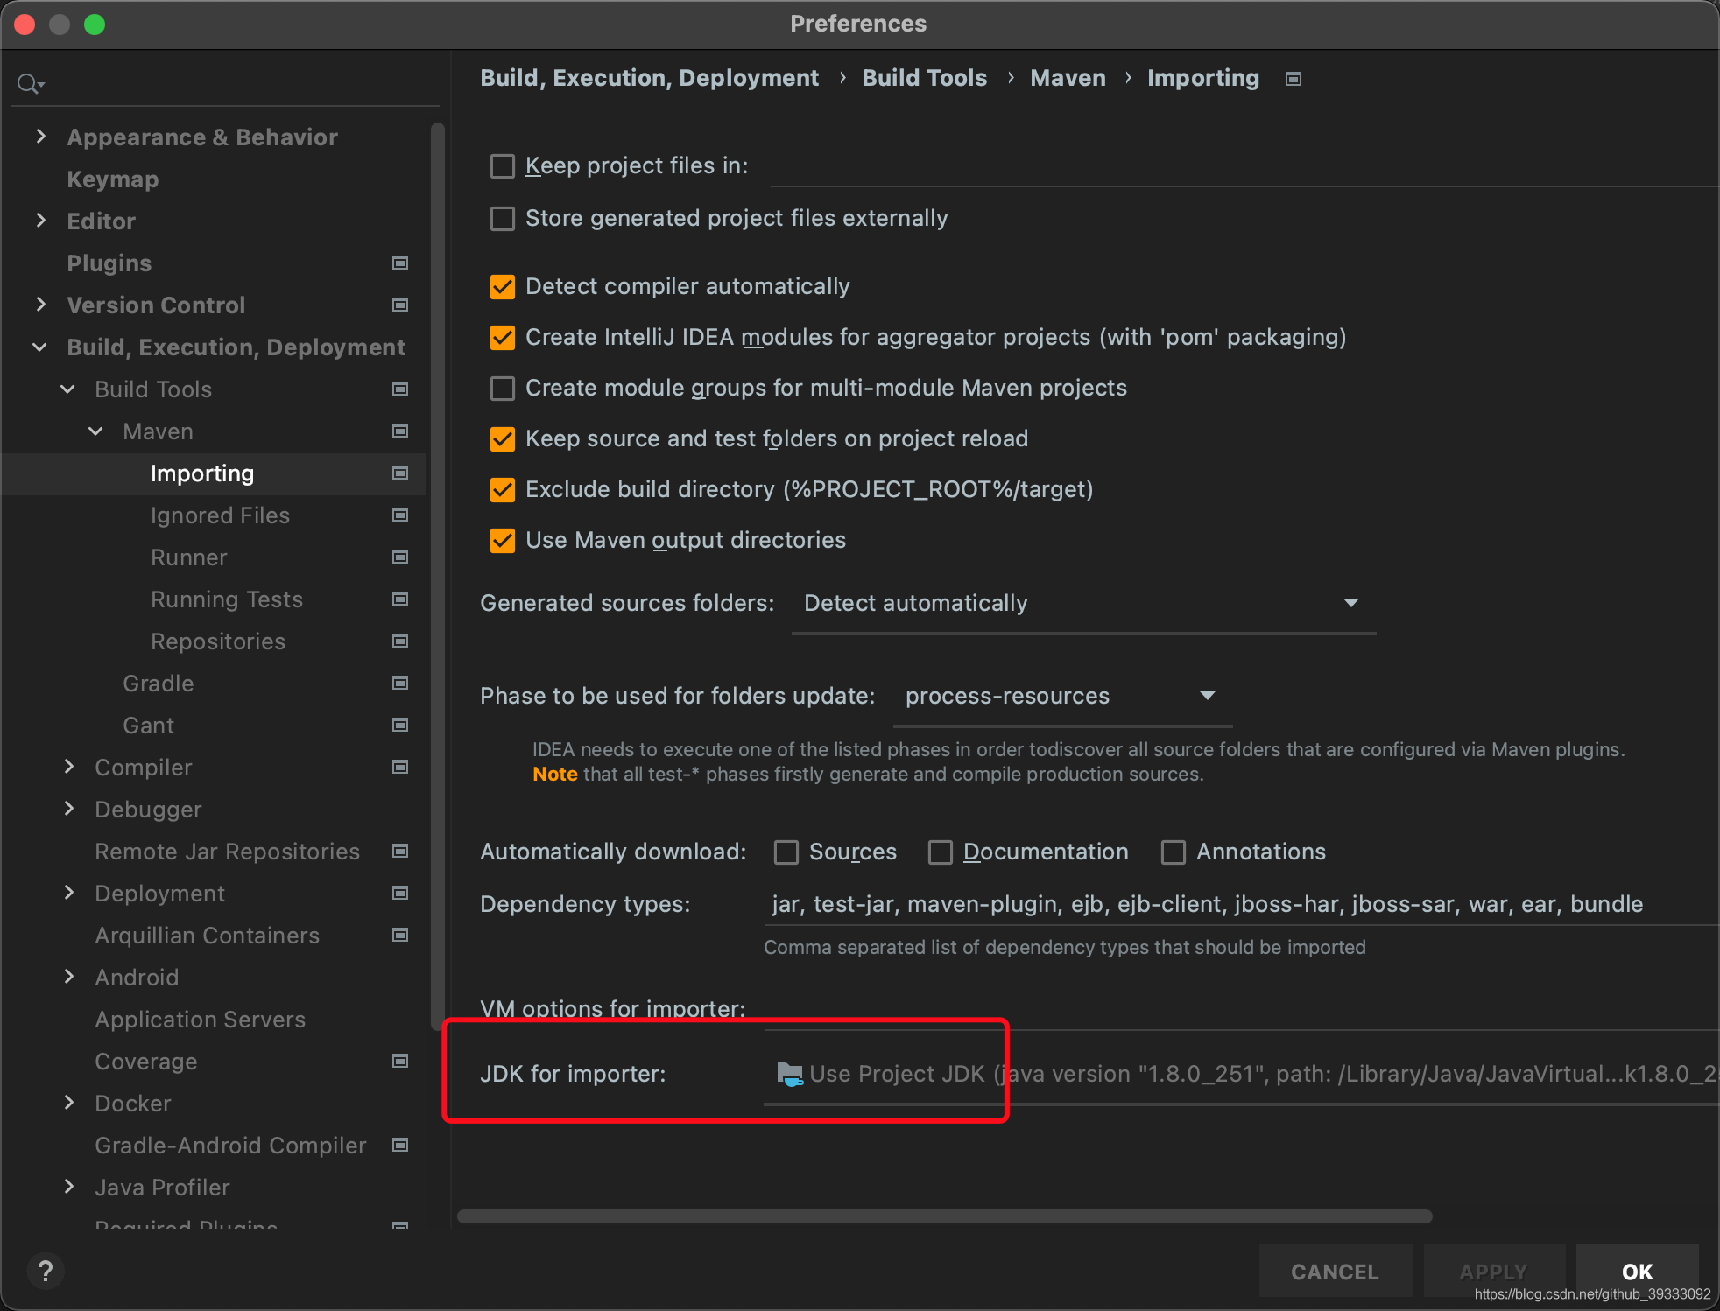The image size is (1720, 1311).
Task: Enable Keep project files in checkbox
Action: 503,166
